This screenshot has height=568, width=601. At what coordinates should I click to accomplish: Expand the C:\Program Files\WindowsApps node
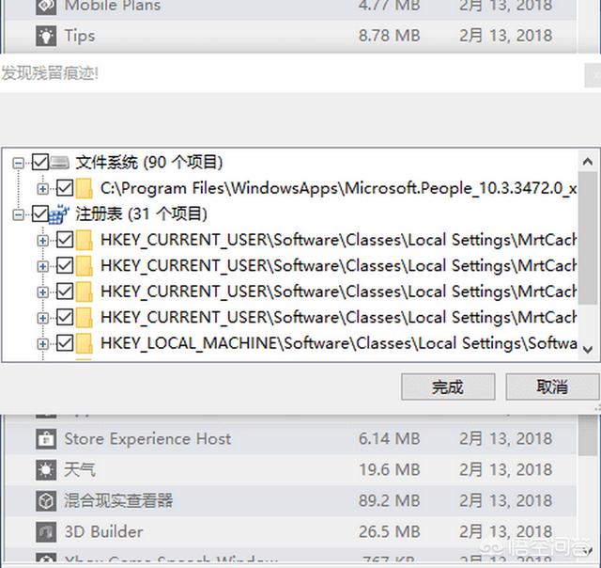43,188
